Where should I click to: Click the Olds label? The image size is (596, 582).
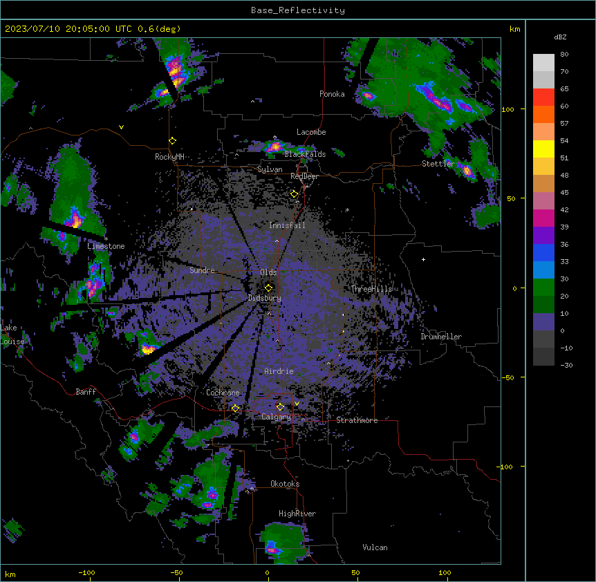[x=268, y=272]
